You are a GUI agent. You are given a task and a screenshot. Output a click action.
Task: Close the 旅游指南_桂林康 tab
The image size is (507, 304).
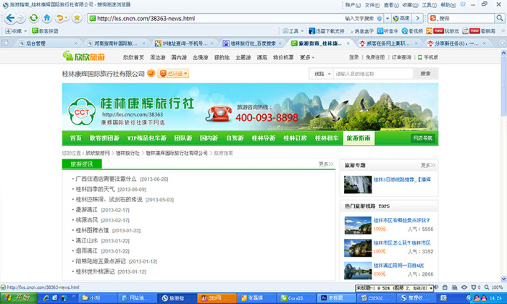tap(348, 43)
